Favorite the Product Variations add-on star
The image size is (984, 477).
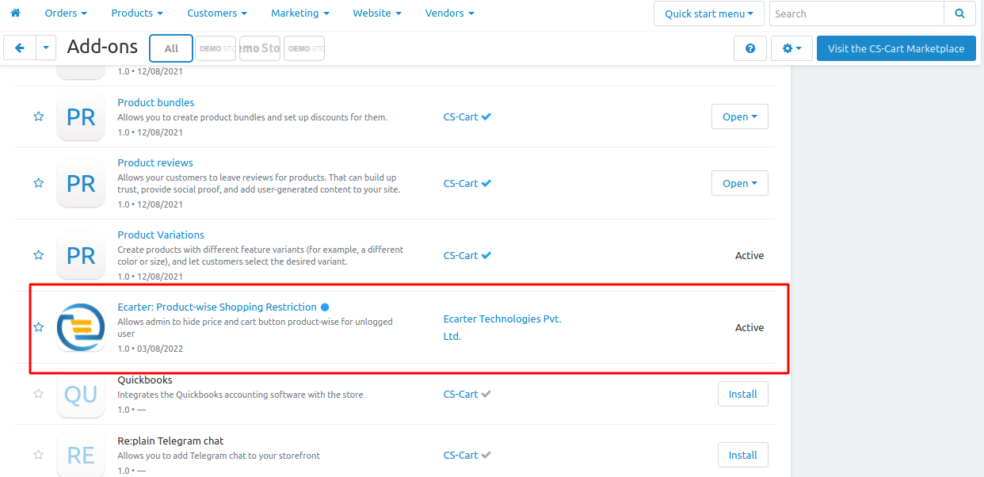(x=38, y=255)
